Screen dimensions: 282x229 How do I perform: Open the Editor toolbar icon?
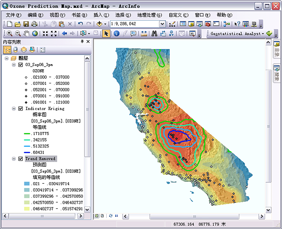pos(172,24)
